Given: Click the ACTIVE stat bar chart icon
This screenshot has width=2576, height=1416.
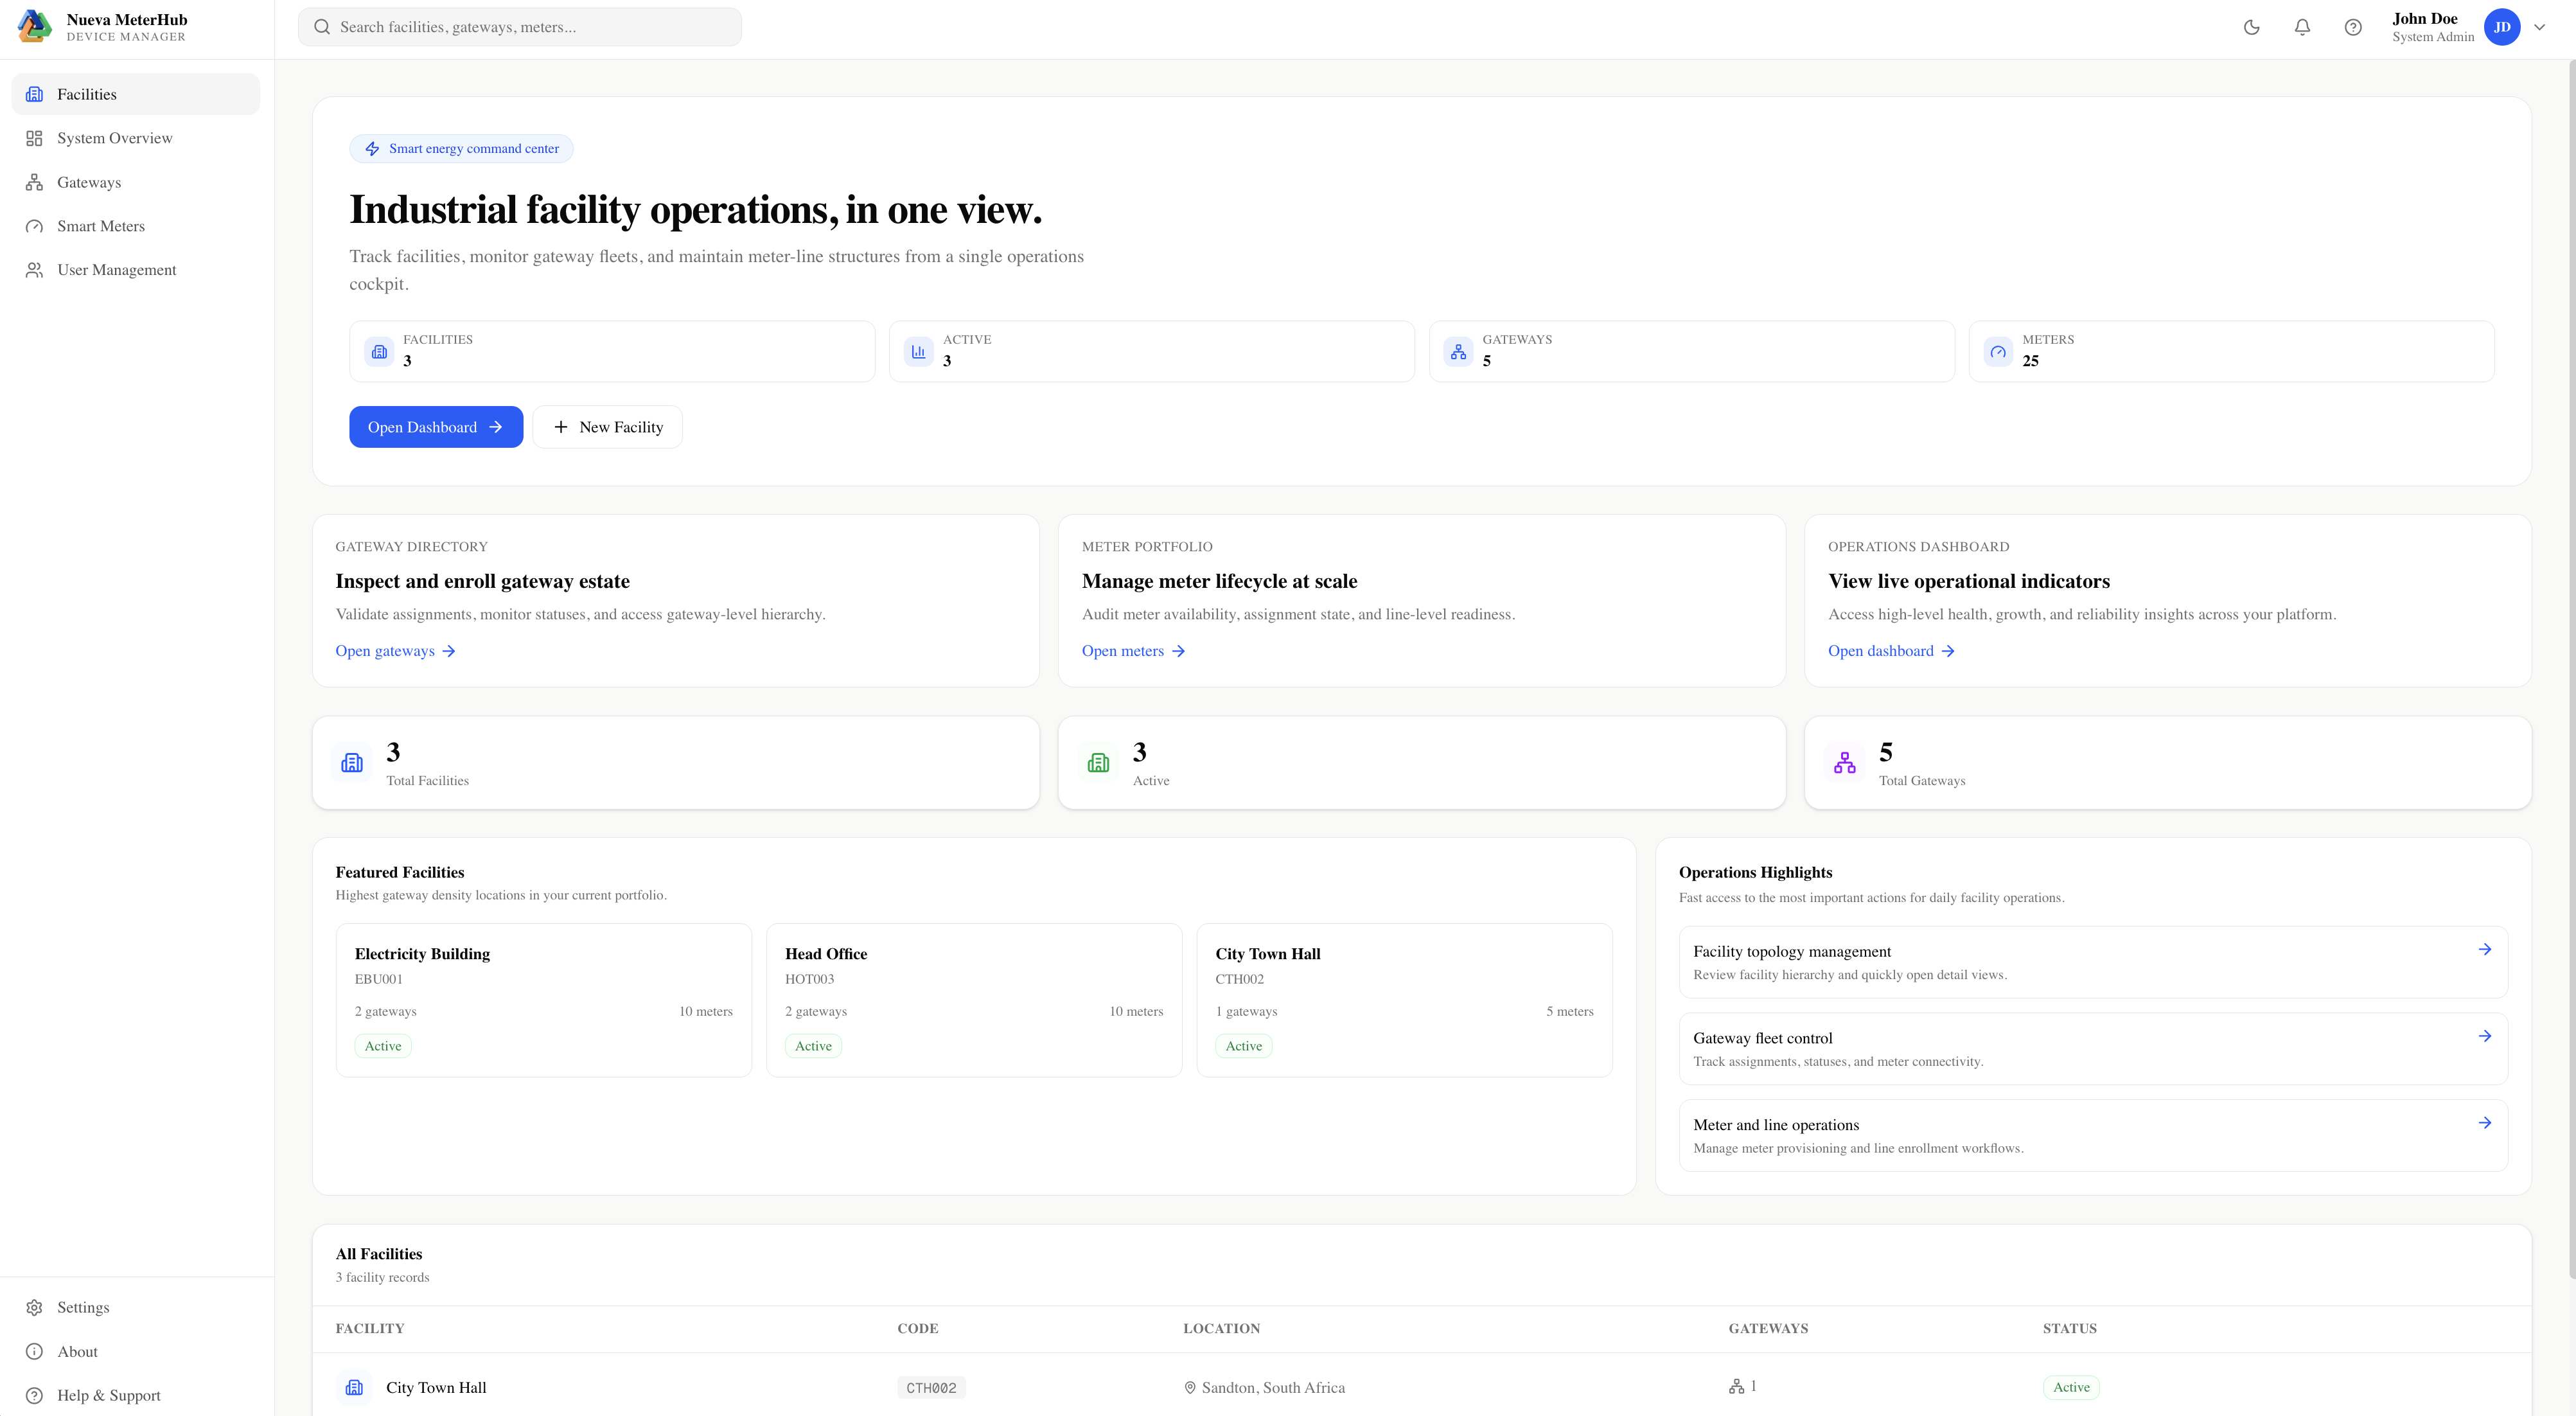Looking at the screenshot, I should click(919, 352).
